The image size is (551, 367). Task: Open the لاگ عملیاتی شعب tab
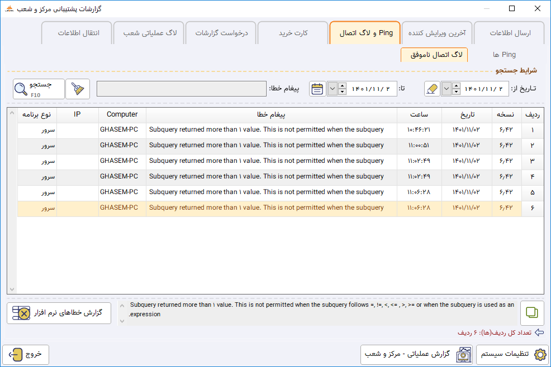click(149, 33)
